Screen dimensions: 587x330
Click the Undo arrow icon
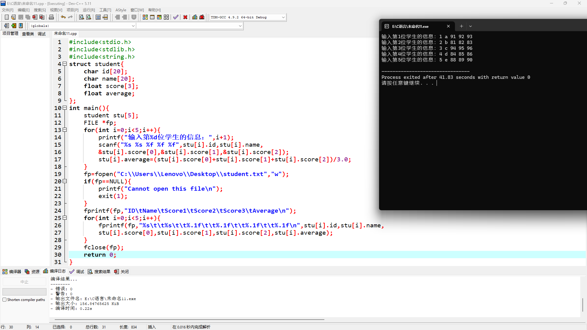(63, 17)
